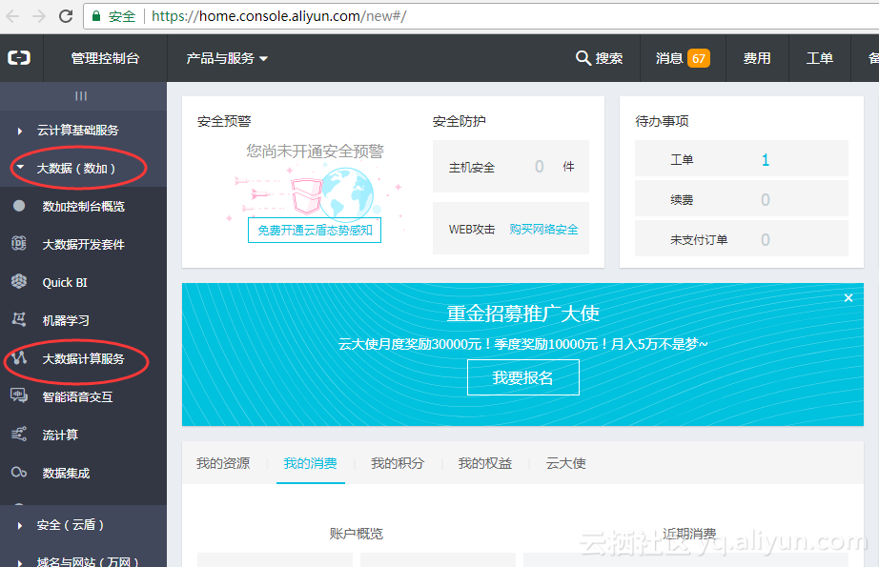Click the 大数据计算服务 icon

point(19,357)
